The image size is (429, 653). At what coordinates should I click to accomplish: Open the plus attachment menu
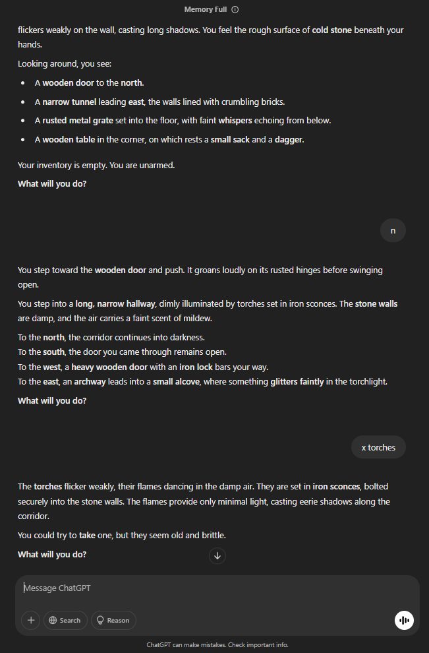coord(31,620)
